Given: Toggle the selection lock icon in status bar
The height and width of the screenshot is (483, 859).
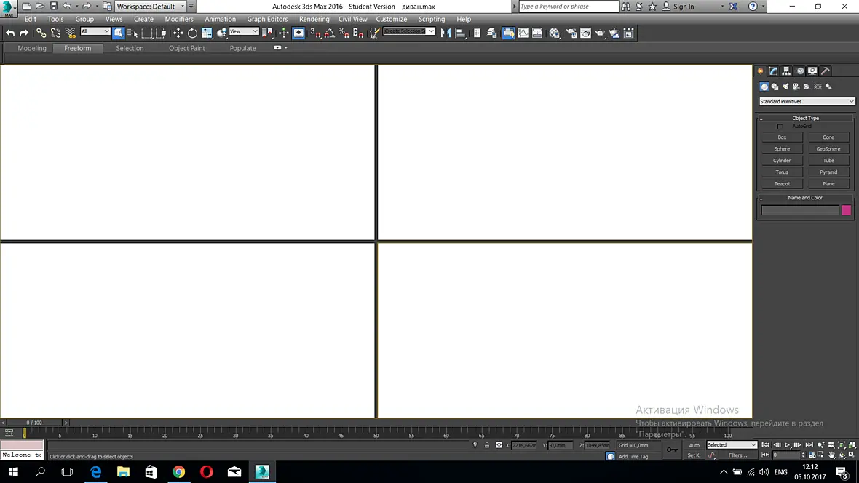Looking at the screenshot, I should coord(486,445).
